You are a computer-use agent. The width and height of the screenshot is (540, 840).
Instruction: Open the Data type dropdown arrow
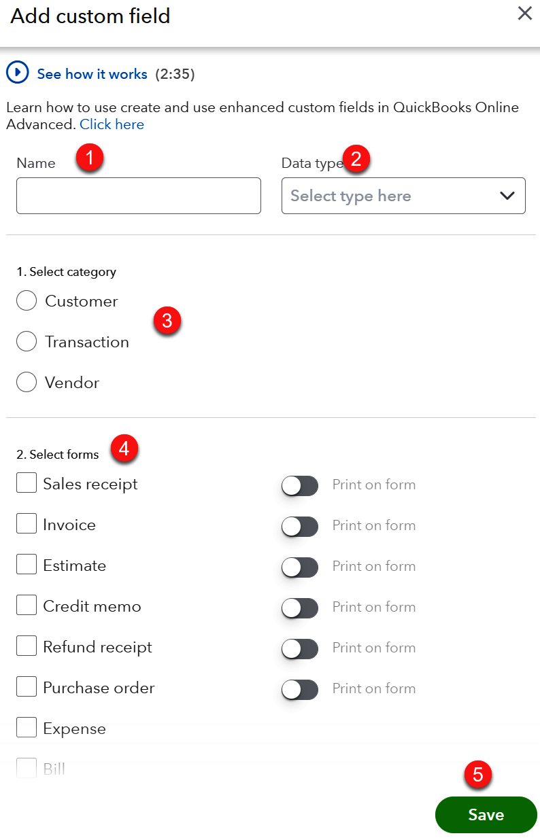pyautogui.click(x=507, y=196)
